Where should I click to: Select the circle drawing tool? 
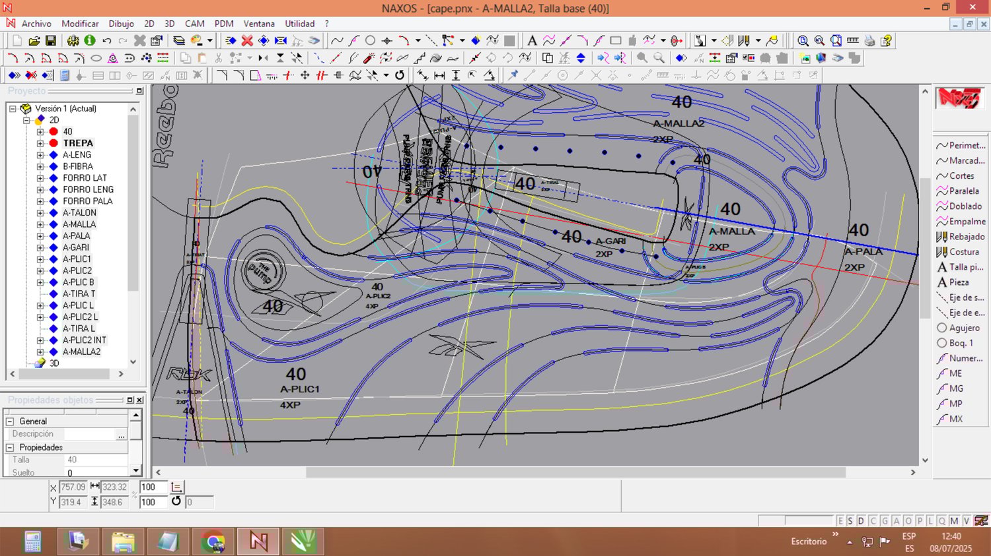coord(370,41)
